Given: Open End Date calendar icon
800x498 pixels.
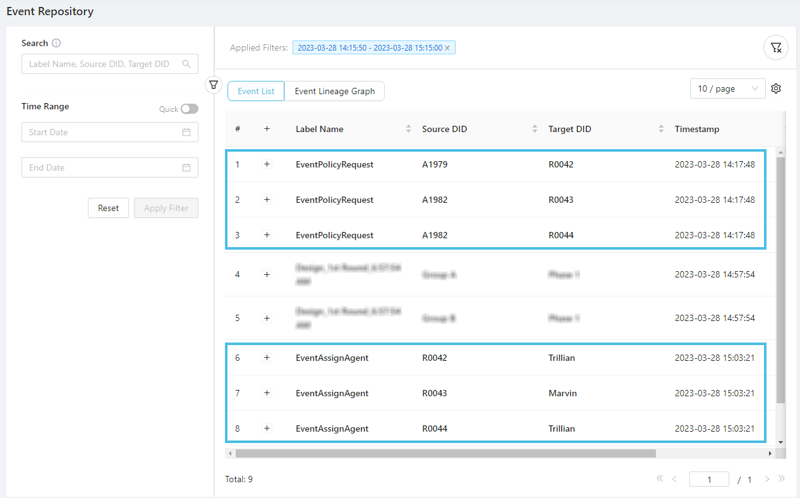Looking at the screenshot, I should pyautogui.click(x=186, y=167).
